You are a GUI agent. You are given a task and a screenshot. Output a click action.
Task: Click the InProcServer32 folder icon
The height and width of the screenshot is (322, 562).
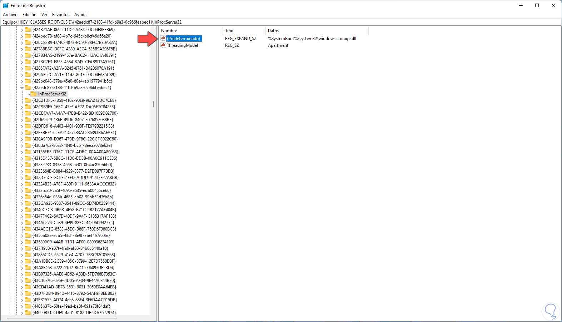pos(34,94)
